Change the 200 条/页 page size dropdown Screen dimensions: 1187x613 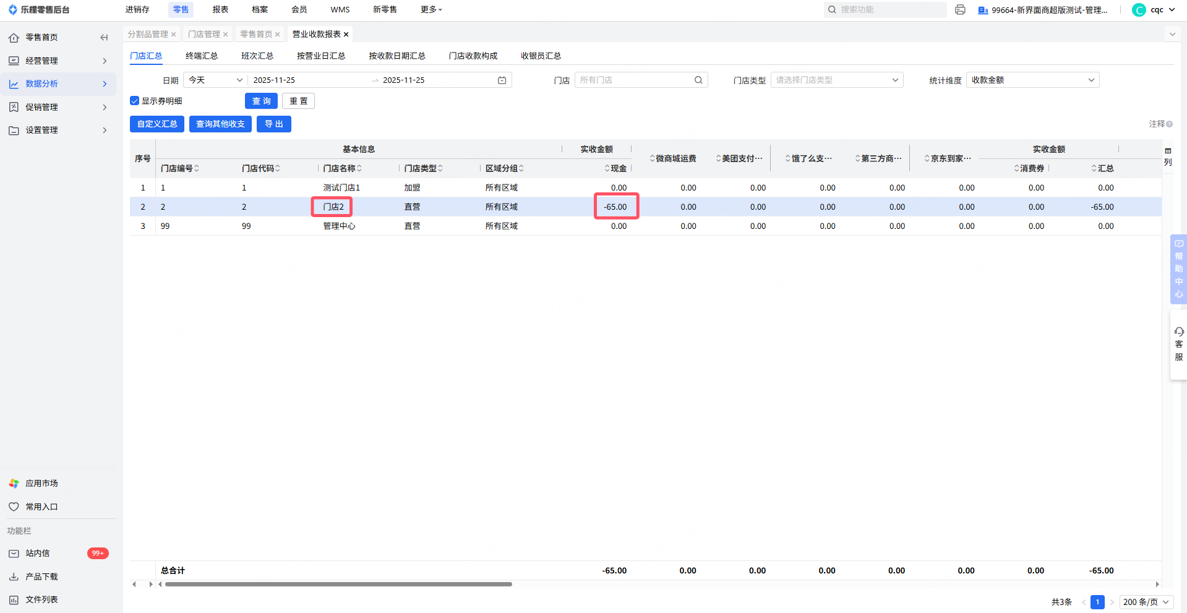[1146, 602]
